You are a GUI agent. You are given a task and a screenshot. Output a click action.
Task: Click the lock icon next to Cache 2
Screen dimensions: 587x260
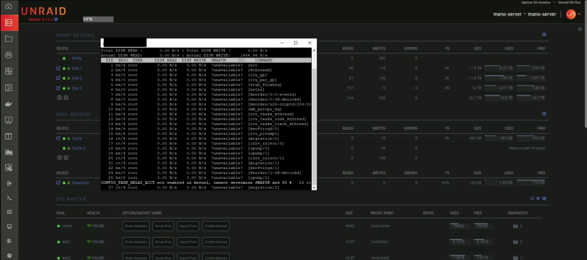point(69,148)
